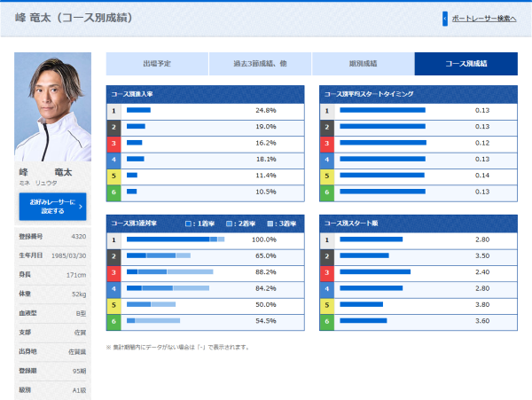Switch to 過去3節成績、他 tab
Screen dimensions: 532x400
pyautogui.click(x=260, y=64)
